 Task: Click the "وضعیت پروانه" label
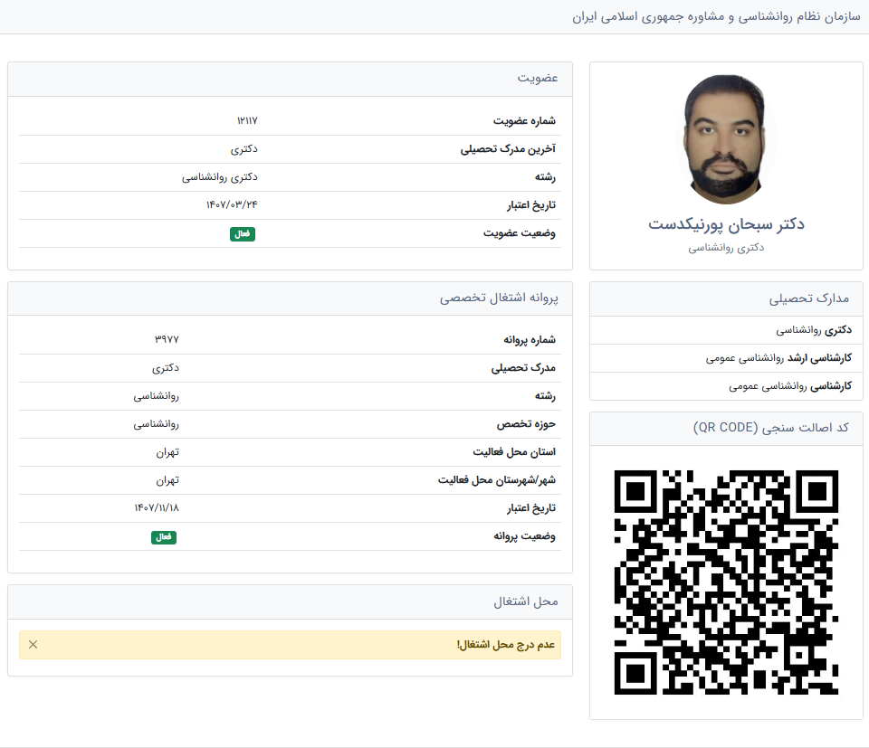[524, 536]
